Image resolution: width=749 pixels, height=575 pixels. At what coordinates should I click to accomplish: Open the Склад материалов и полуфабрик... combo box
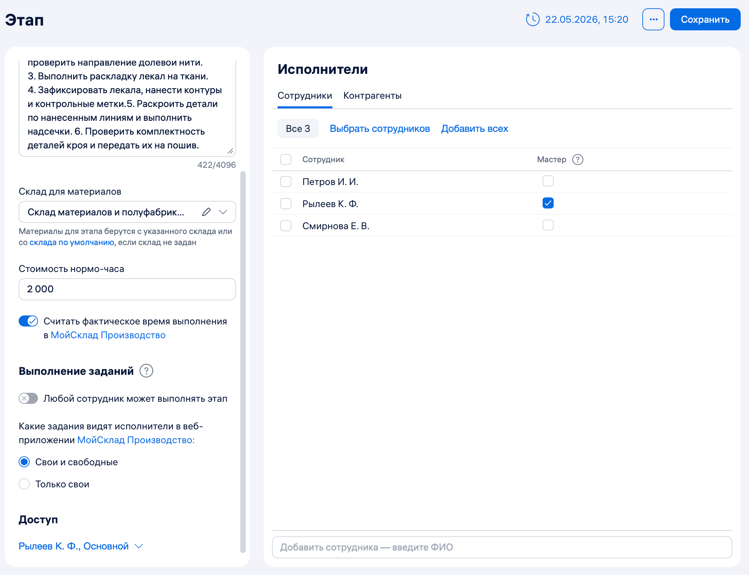point(127,212)
